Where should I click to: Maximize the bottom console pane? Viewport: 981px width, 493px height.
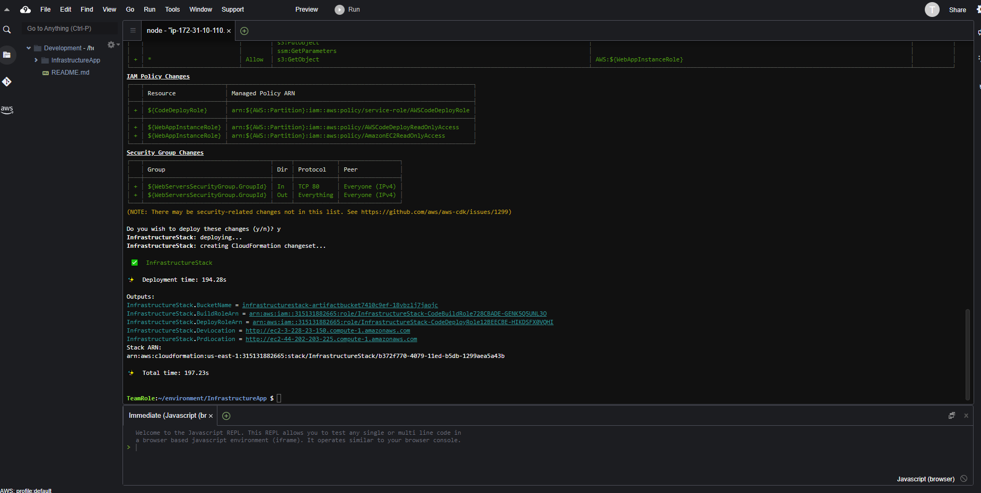pyautogui.click(x=952, y=416)
